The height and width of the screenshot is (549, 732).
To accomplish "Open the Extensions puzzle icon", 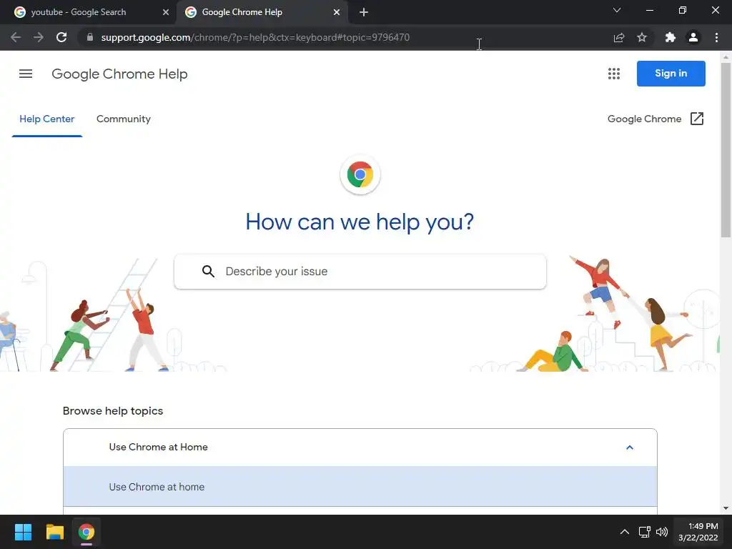I will [671, 37].
